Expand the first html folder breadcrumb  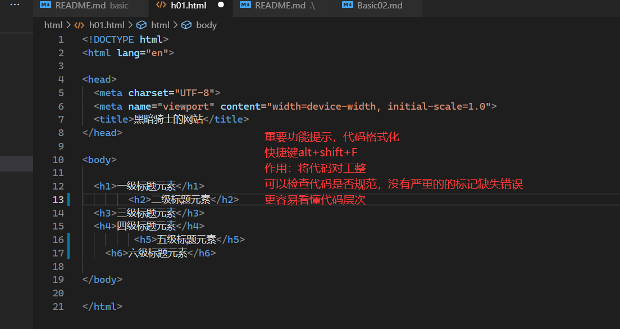point(53,25)
